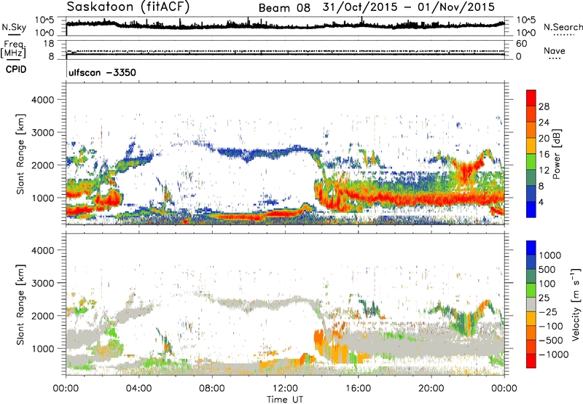Click the 'Time UT' axis label
This screenshot has width=583, height=404.
click(285, 400)
